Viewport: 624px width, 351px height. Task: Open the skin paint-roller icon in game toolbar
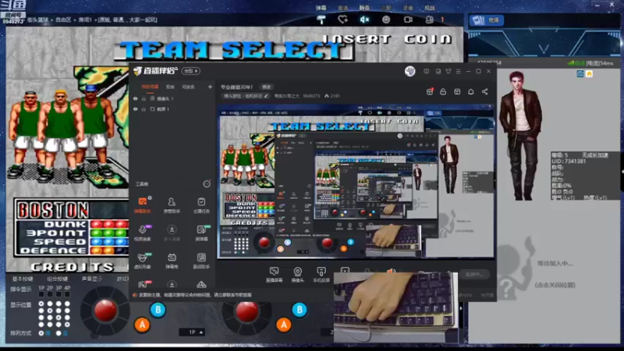tap(321, 20)
